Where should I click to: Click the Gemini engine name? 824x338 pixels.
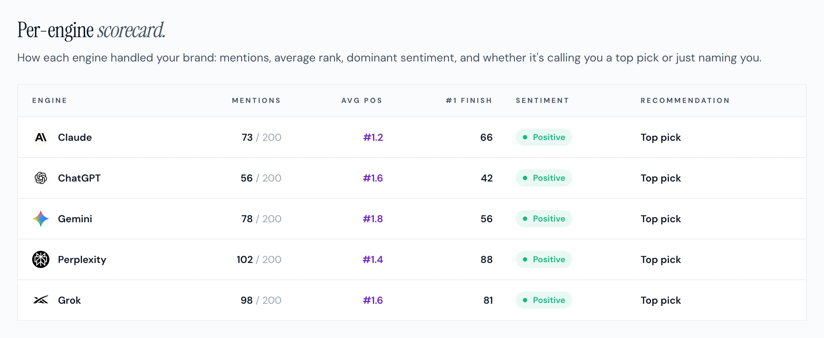(x=75, y=219)
